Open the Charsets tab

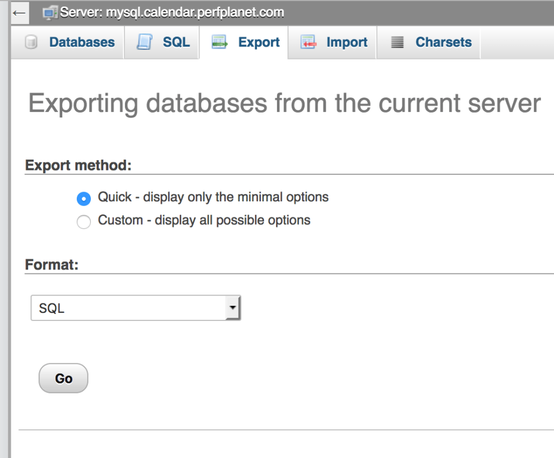tap(443, 42)
